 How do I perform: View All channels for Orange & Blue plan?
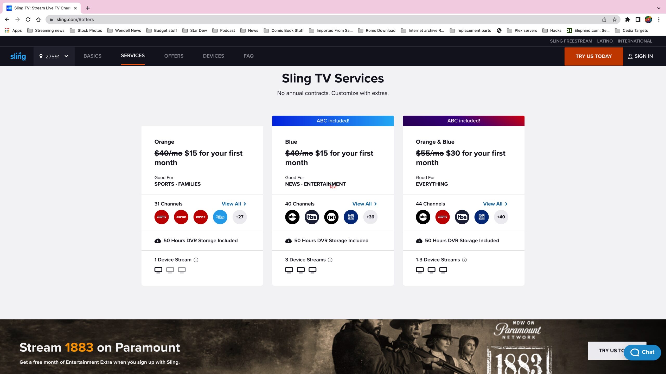click(x=495, y=204)
